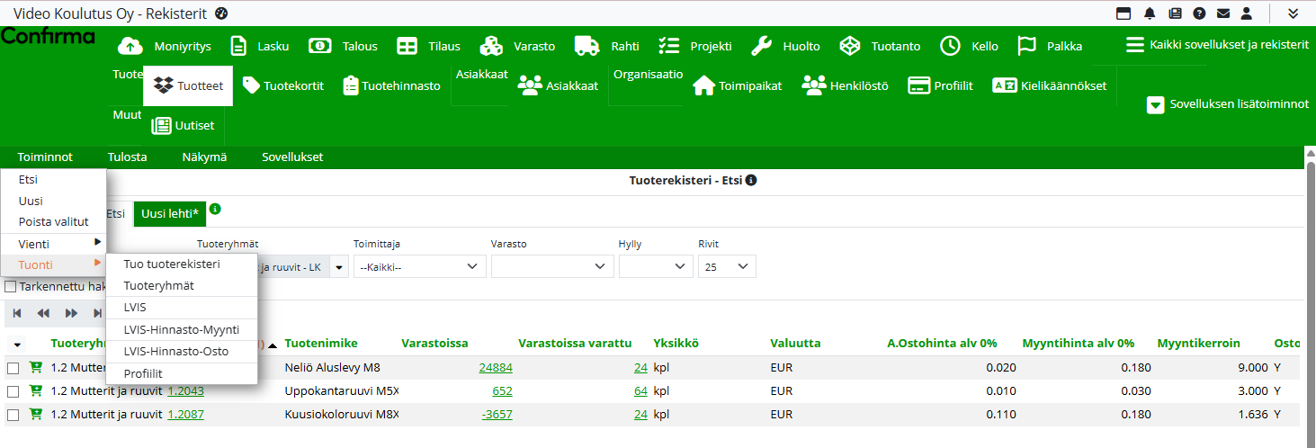Select Tuo tuoterekisteri in the import submenu

click(172, 264)
